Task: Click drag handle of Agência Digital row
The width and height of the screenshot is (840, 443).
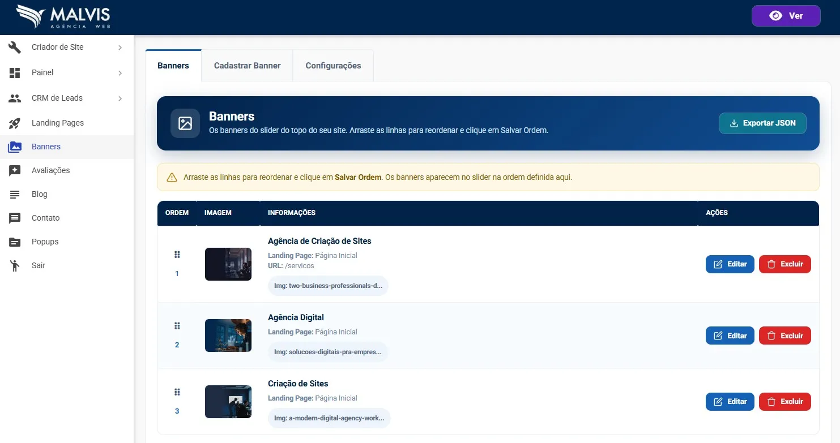Action: tap(177, 326)
